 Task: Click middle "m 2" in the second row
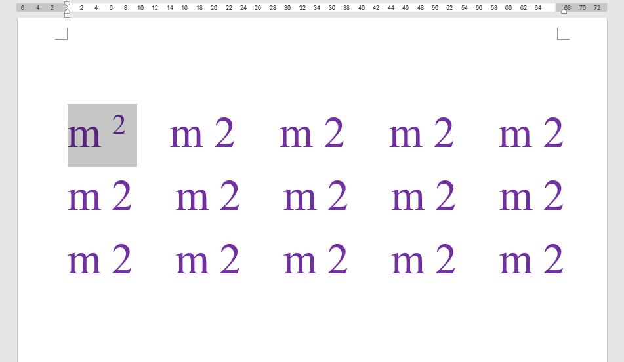(x=316, y=195)
